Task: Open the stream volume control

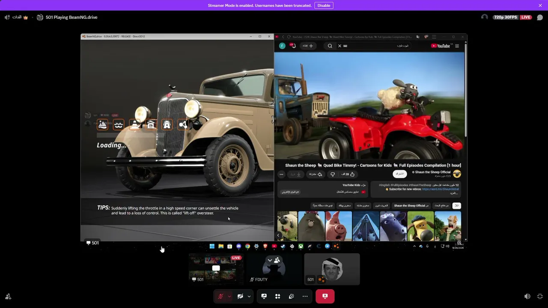Action: [527, 296]
